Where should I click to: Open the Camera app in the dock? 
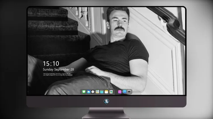129,92
